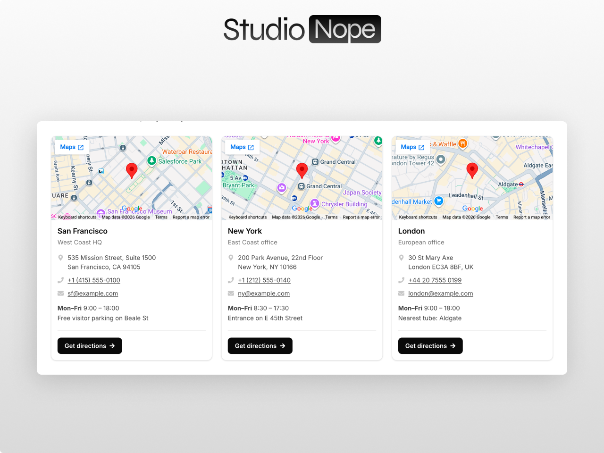Click phone icon in London card

401,280
